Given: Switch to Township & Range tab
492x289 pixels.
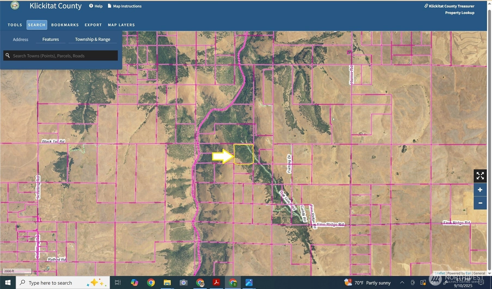Looking at the screenshot, I should point(93,39).
